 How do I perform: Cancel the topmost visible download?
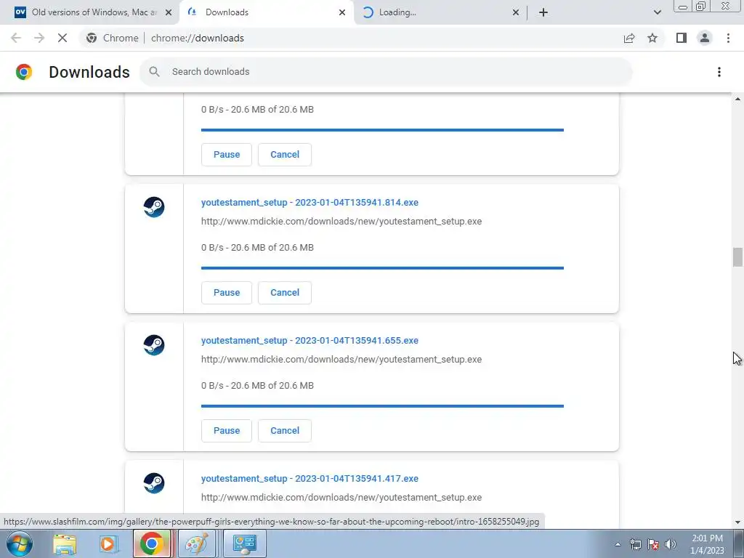click(x=285, y=154)
